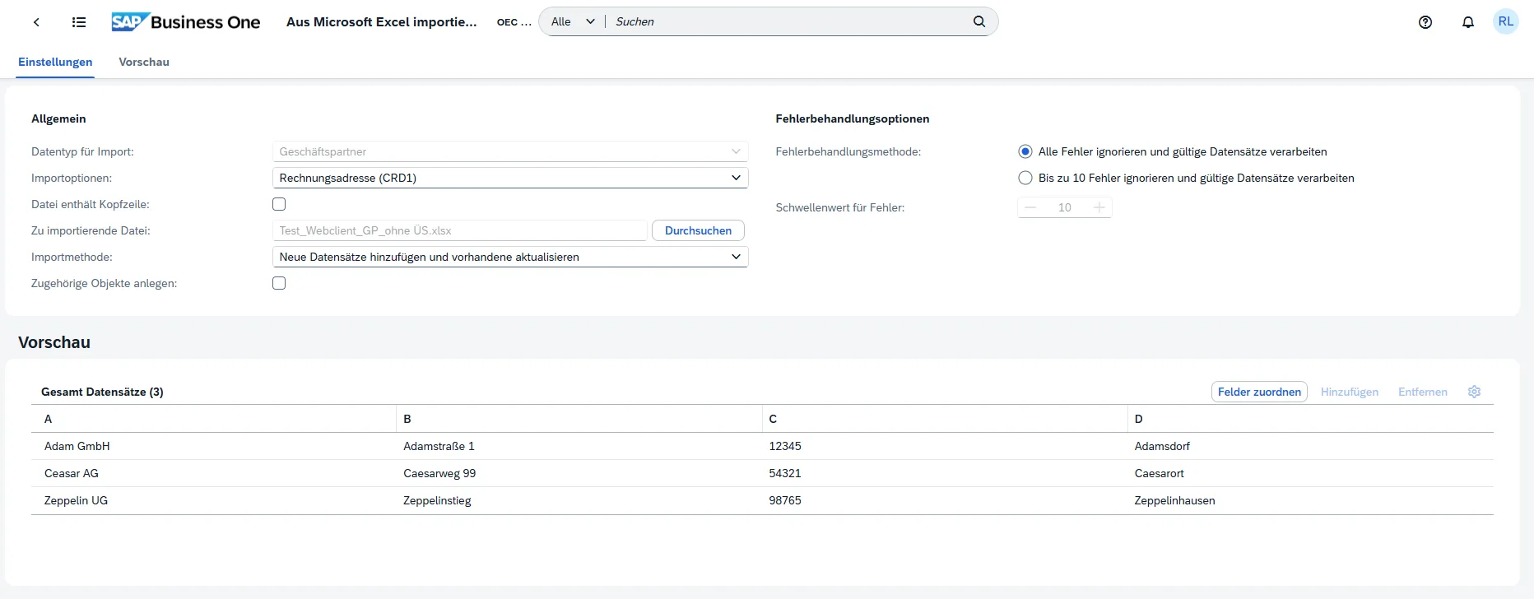
Task: Open the navigation menu list icon
Action: click(79, 22)
